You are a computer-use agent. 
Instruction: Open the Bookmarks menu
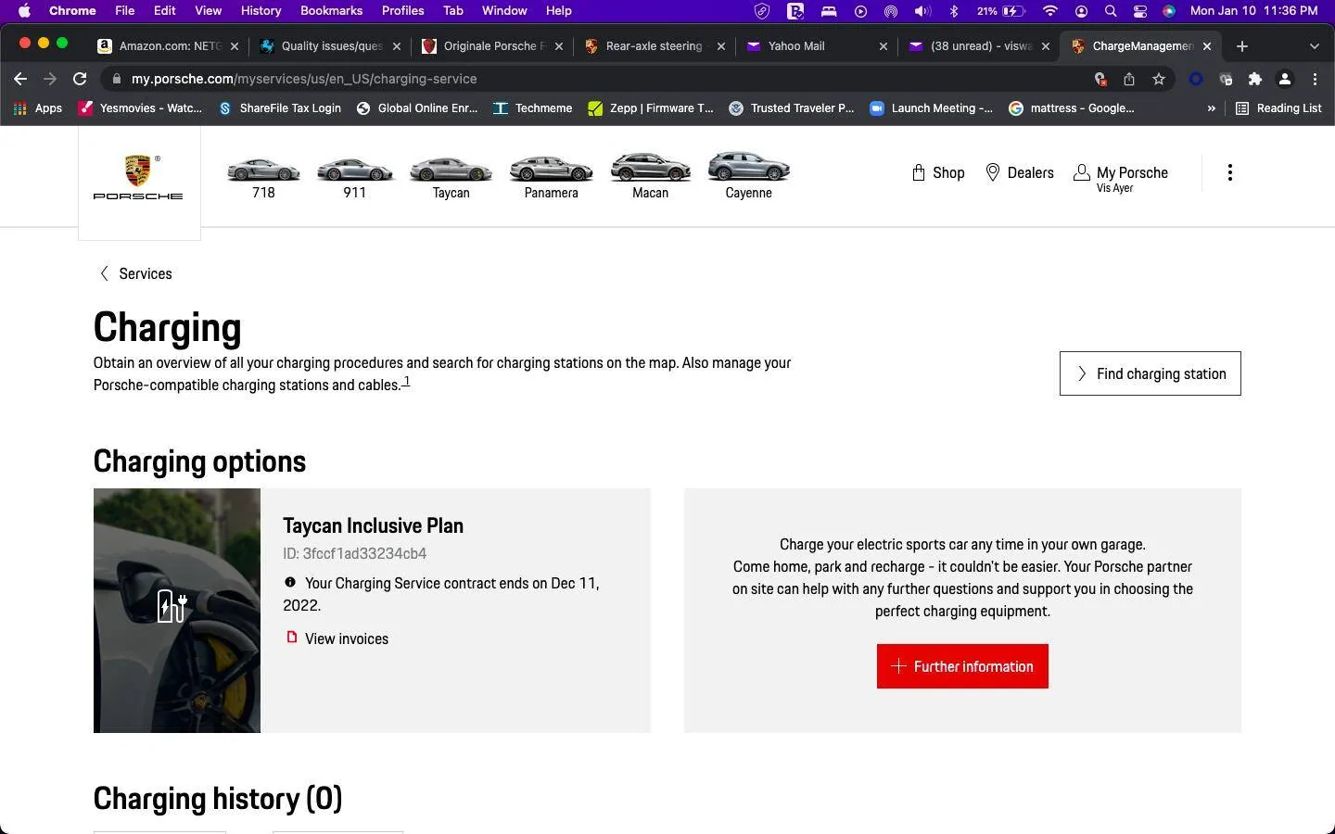(331, 11)
